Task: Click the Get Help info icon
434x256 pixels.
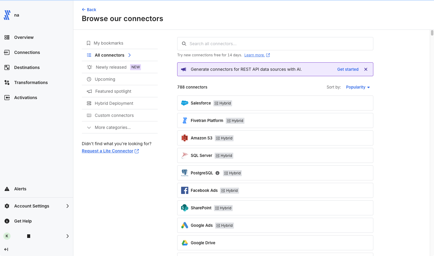Action: (x=7, y=221)
